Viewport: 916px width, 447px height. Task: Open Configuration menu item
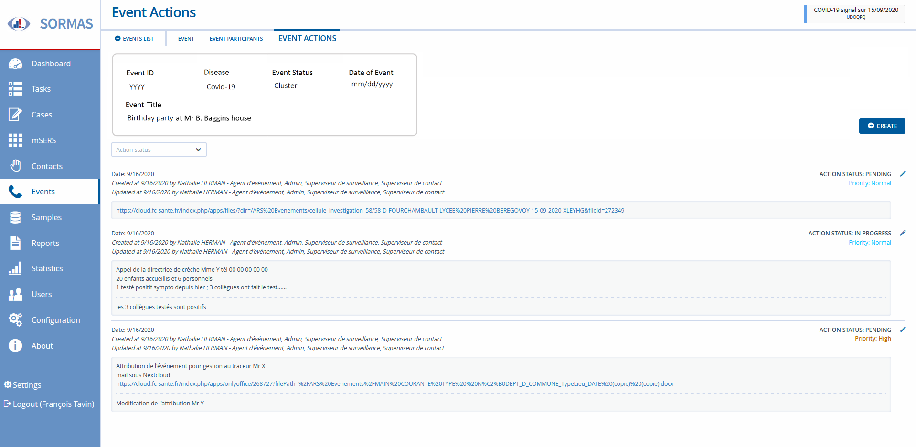50,320
